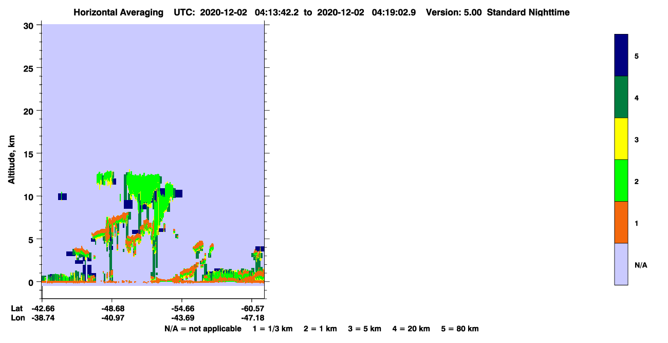Click the altitude tick label 10
The image size is (668, 343).
click(30, 196)
